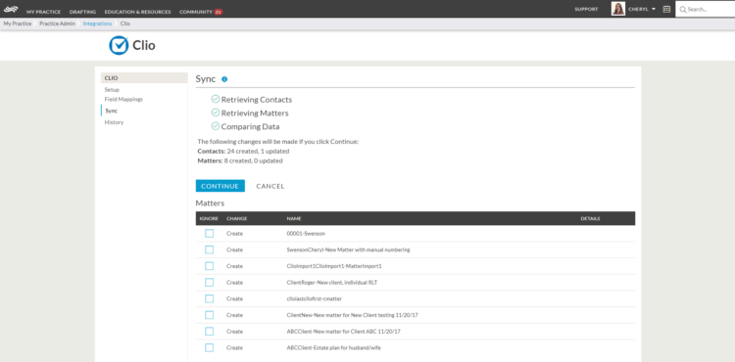Click the Details column header
Screen dimensions: 735x362
590,218
